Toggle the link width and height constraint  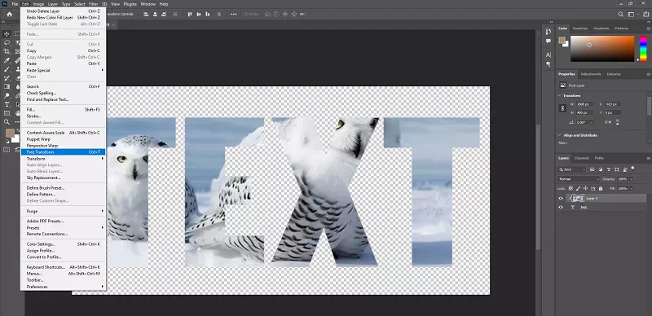[563, 108]
